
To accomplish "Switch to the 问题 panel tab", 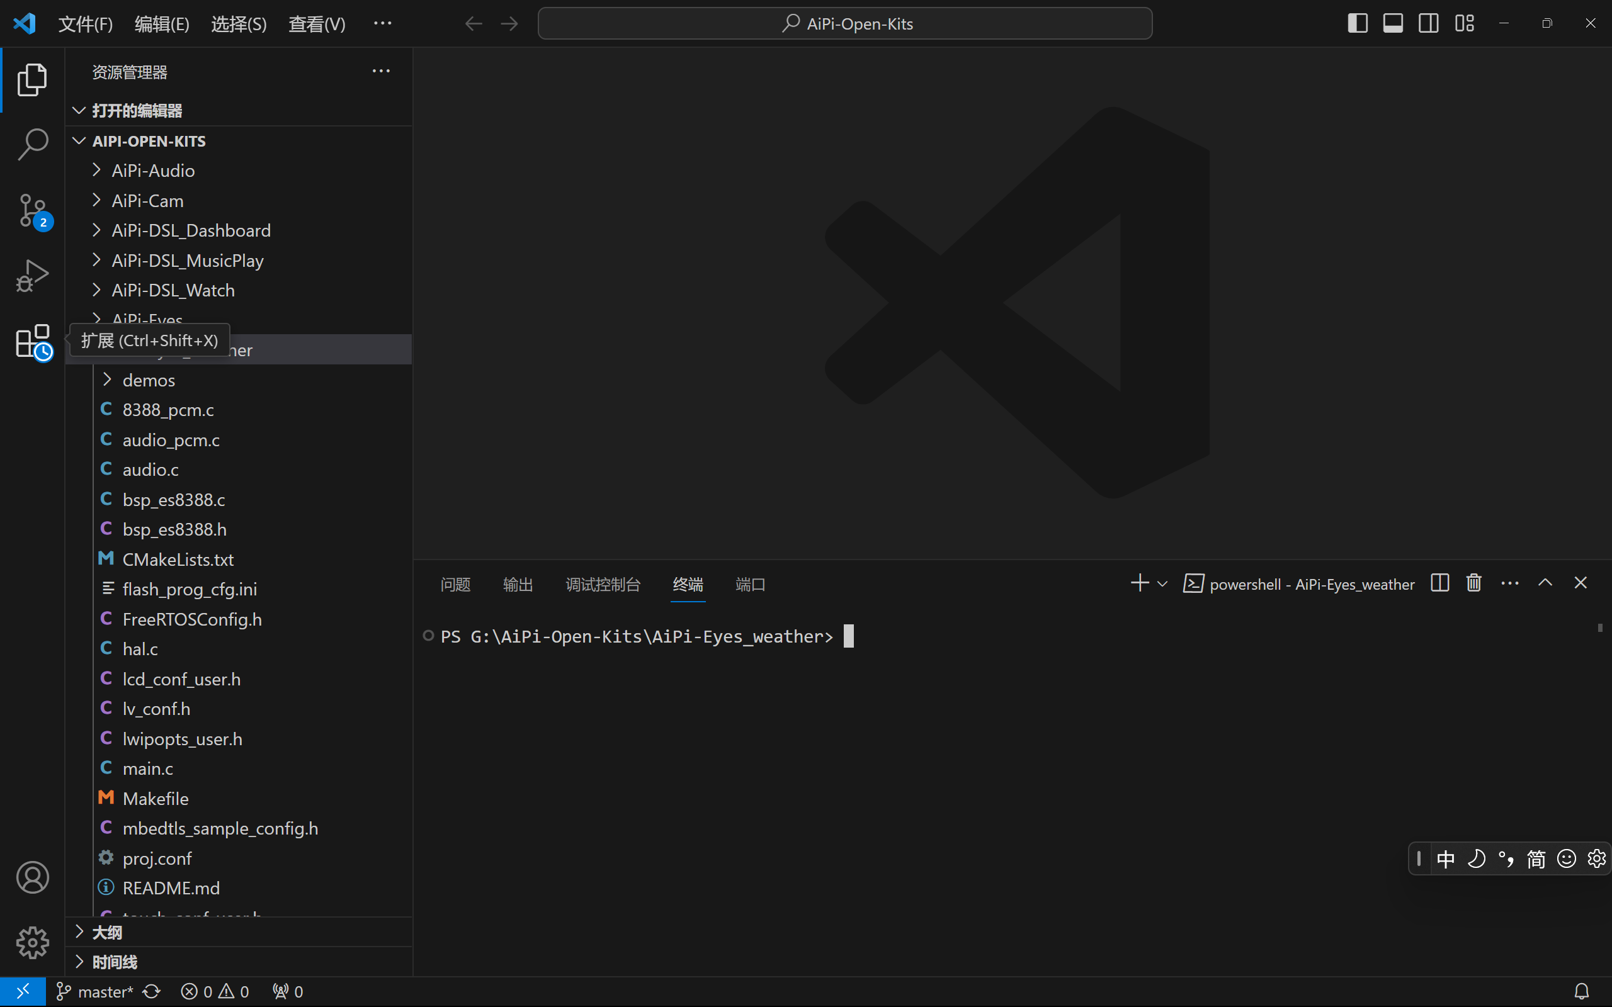I will 456,584.
